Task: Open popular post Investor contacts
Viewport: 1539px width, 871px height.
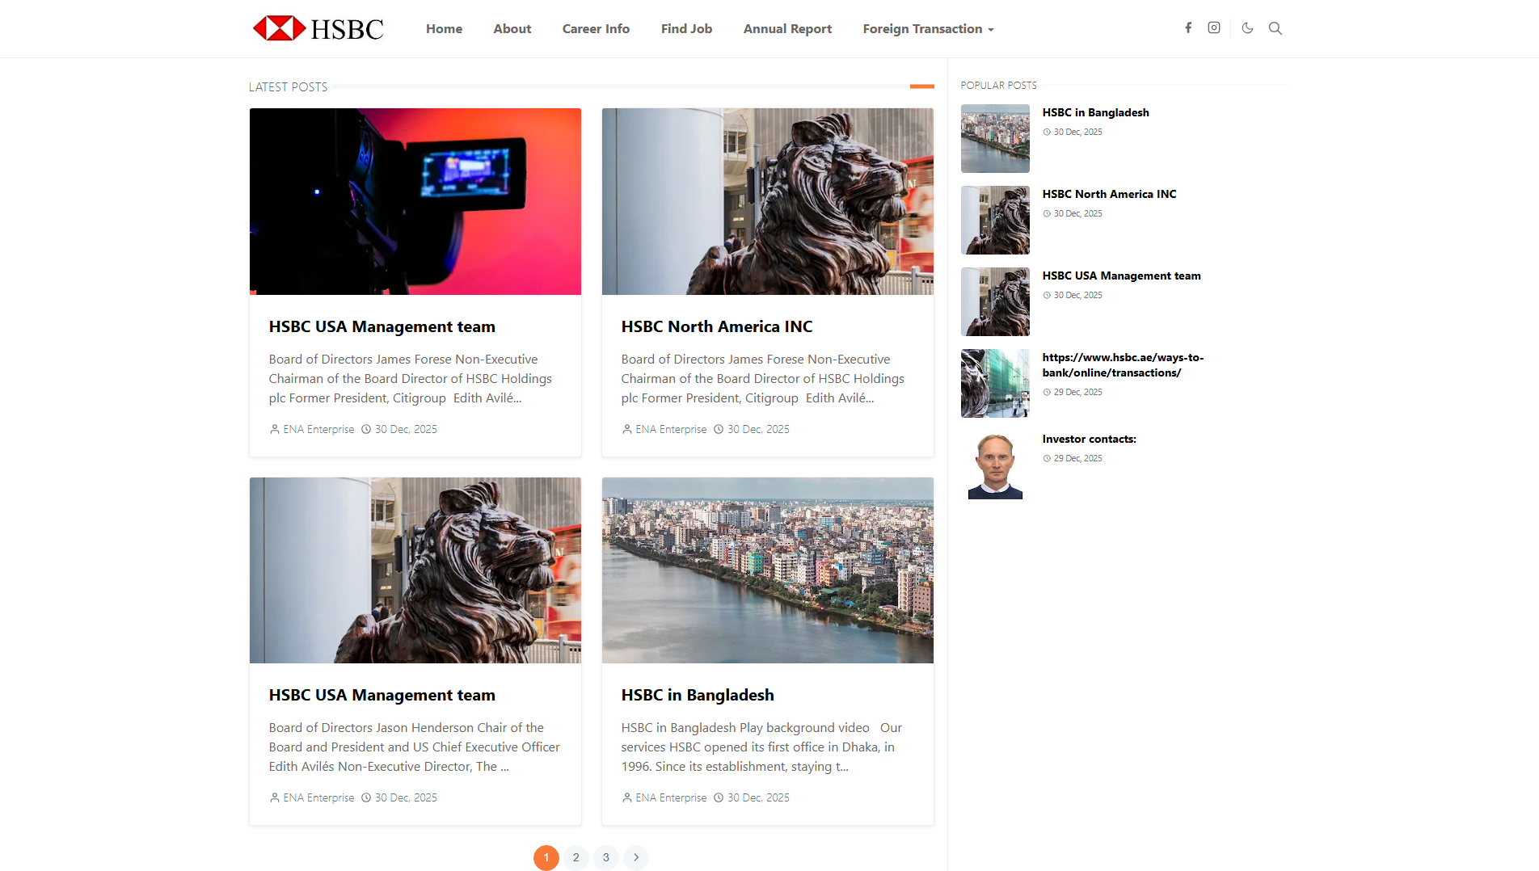Action: pyautogui.click(x=1089, y=439)
